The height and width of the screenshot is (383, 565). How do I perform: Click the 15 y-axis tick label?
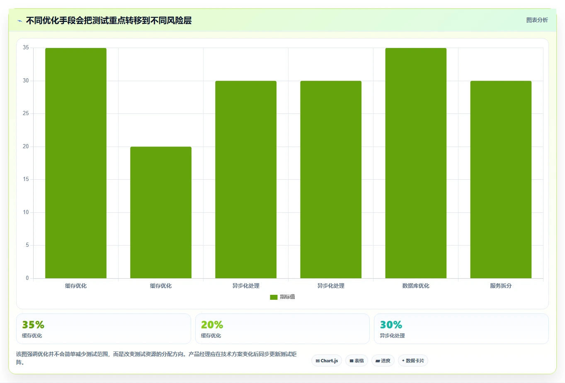(x=26, y=179)
